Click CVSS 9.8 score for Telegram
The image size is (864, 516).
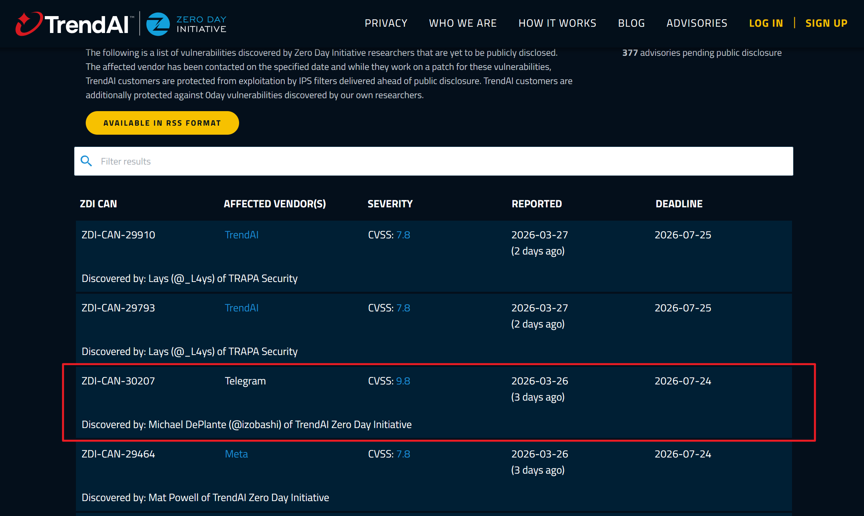tap(403, 381)
